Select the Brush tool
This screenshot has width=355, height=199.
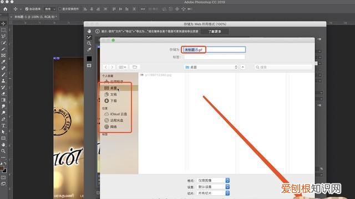tap(3, 75)
